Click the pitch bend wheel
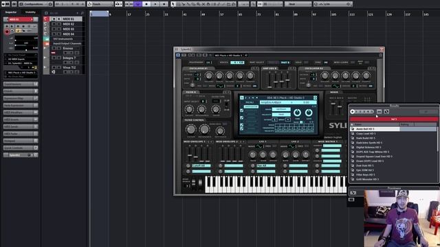The width and height of the screenshot is (440, 247). 193,183
